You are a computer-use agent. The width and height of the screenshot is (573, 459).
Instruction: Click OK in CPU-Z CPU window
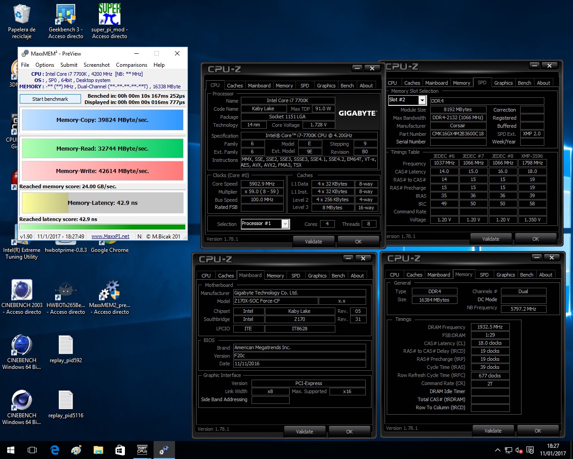(358, 242)
